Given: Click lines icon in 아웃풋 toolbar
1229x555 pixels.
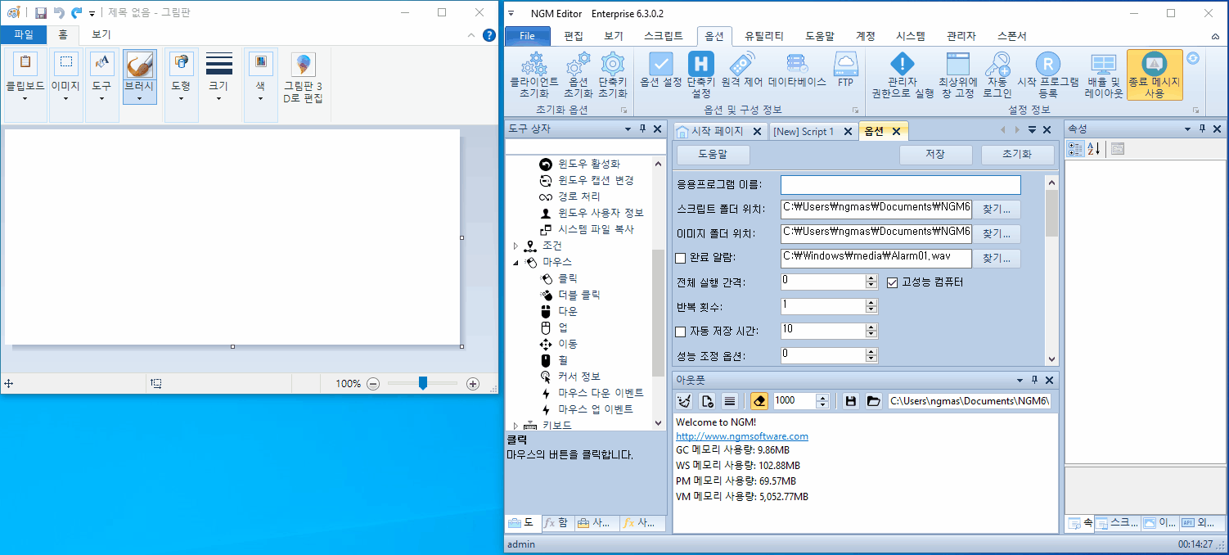Looking at the screenshot, I should point(730,401).
